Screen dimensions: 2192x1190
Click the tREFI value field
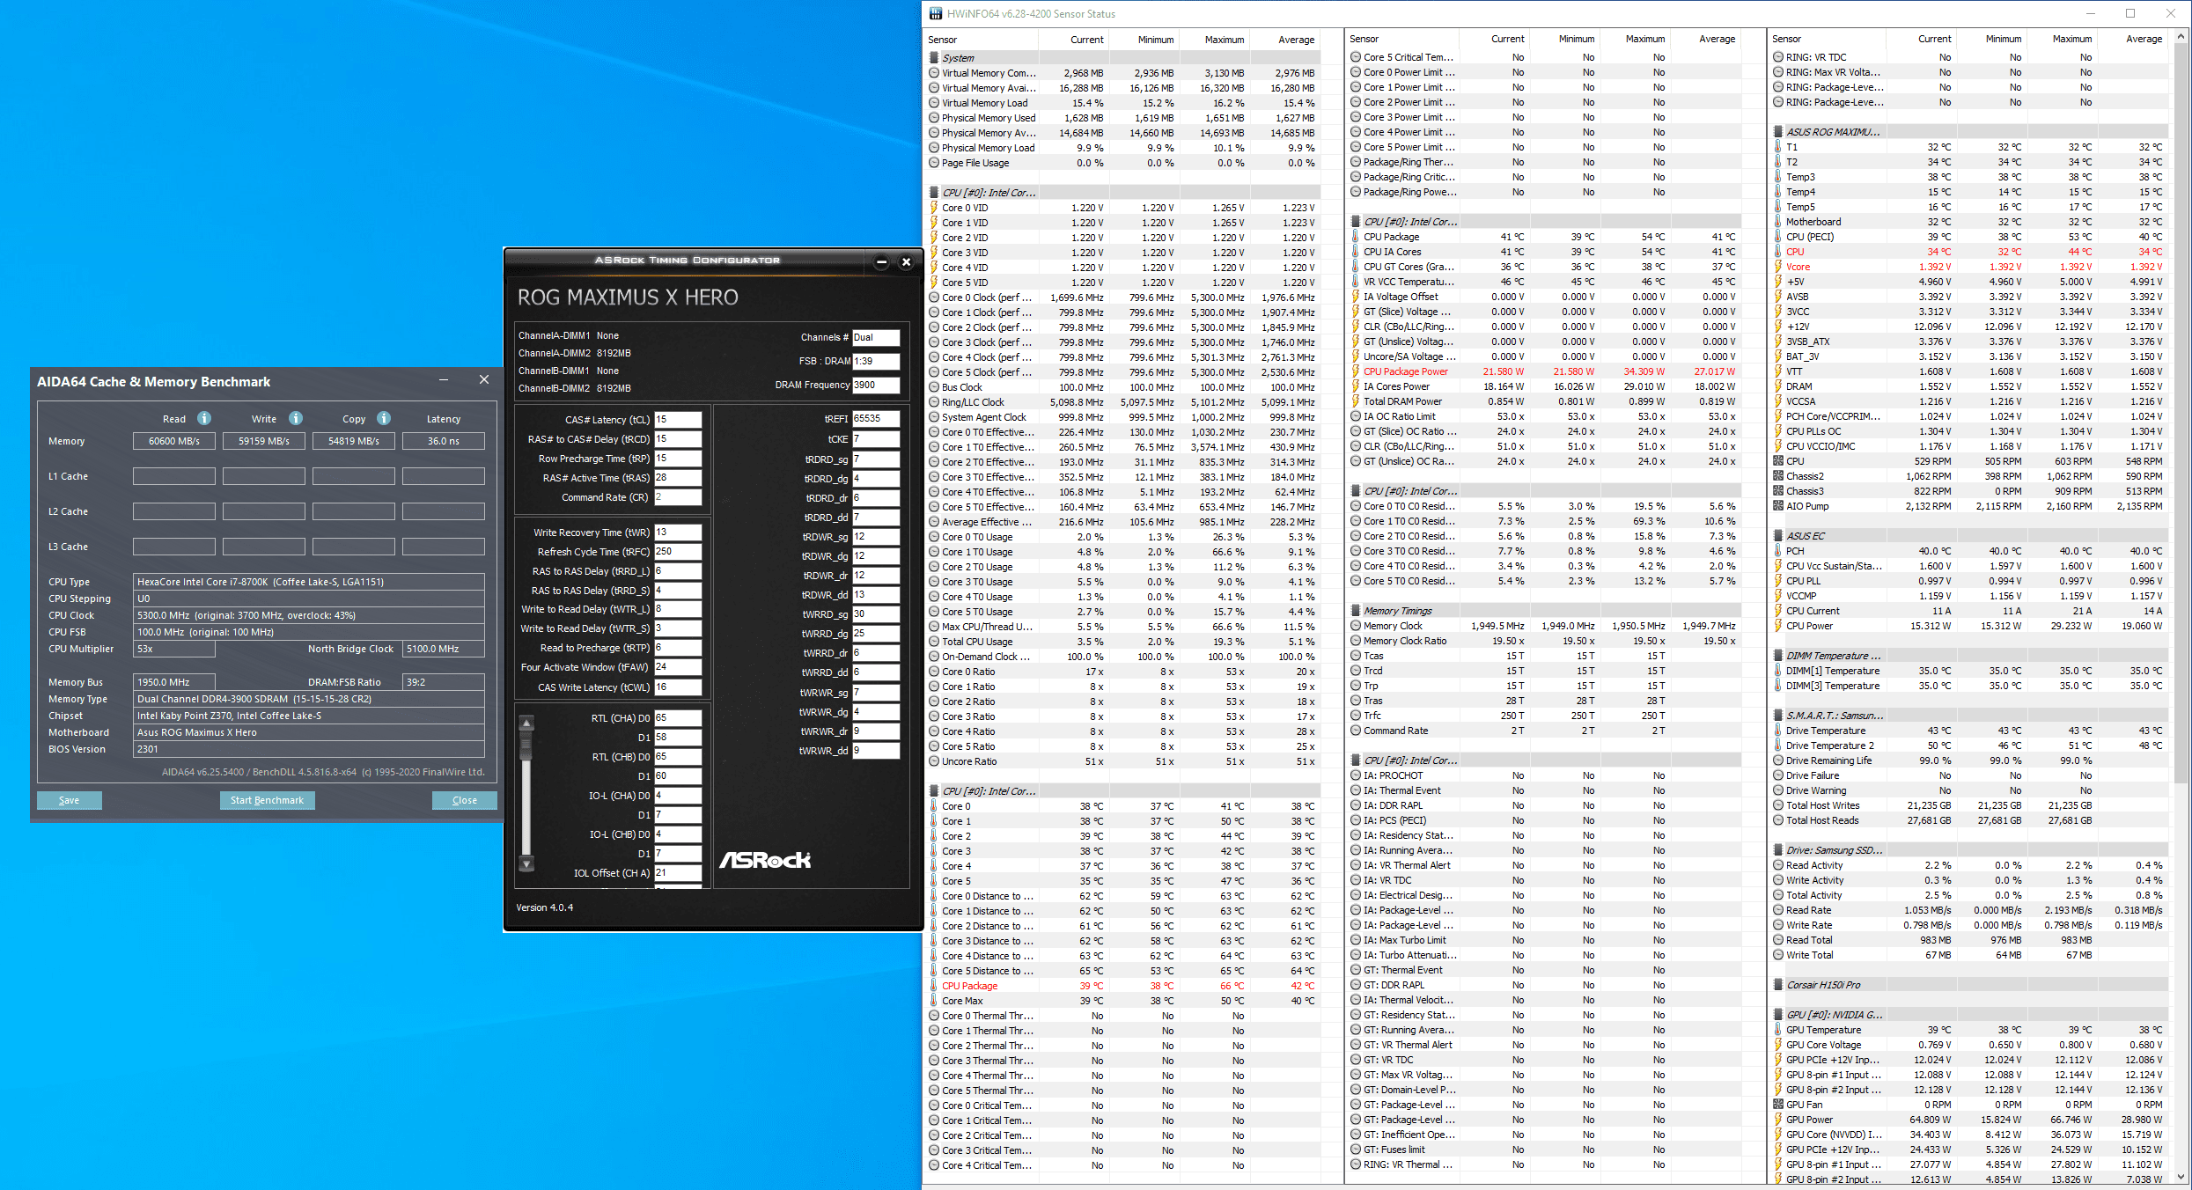click(876, 419)
